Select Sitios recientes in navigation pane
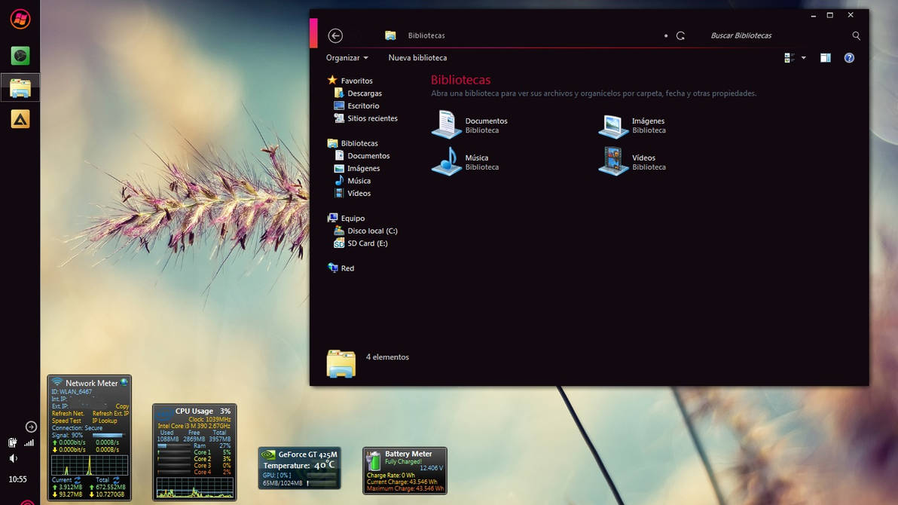 (372, 118)
